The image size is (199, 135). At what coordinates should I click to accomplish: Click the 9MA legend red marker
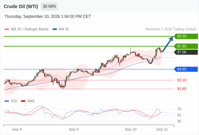pyautogui.click(x=23, y=101)
